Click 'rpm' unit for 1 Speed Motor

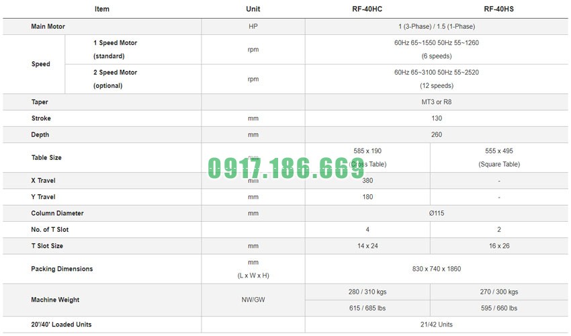pyautogui.click(x=253, y=50)
